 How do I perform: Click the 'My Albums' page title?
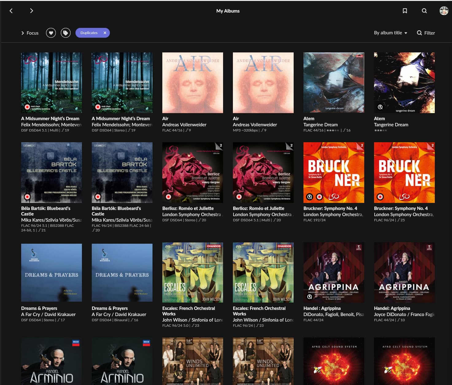(x=228, y=11)
